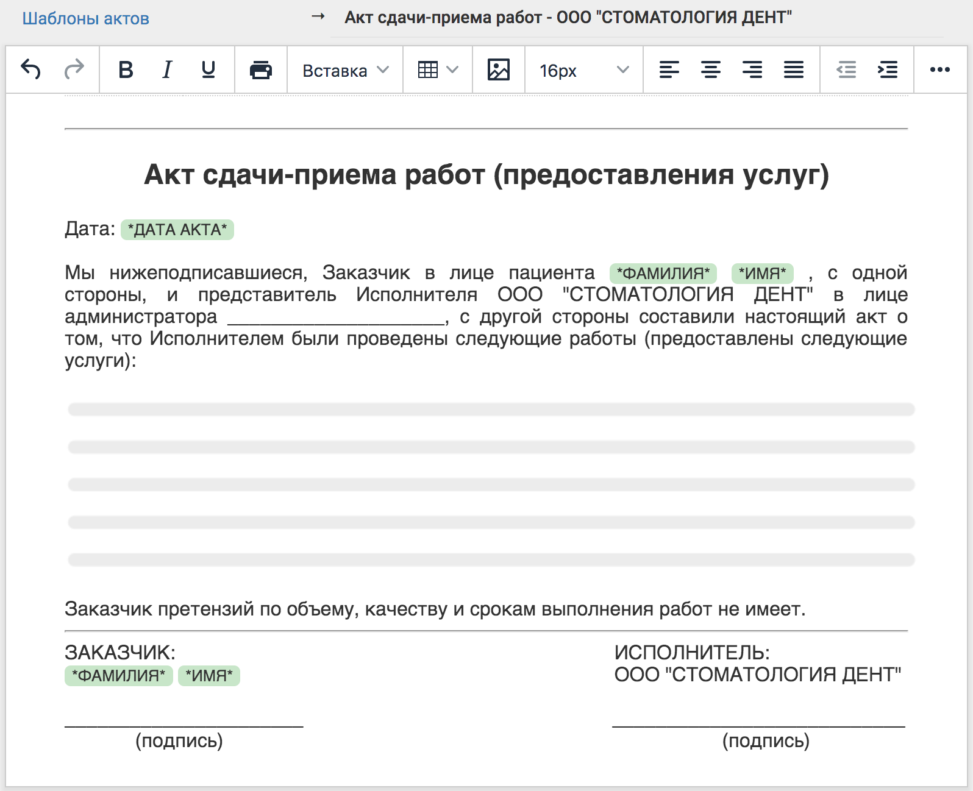Click '(подпись)' under ЗАКАЗЧИК
This screenshot has height=791, width=973.
pos(179,740)
